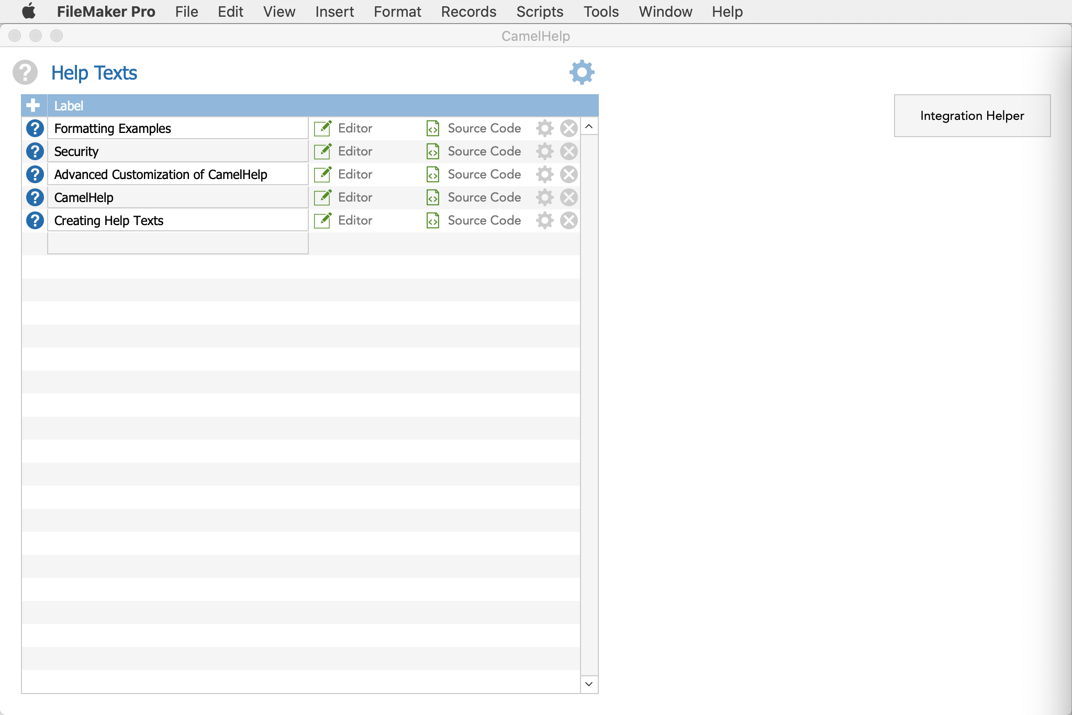Open settings gear for CamelHelp row

point(545,197)
